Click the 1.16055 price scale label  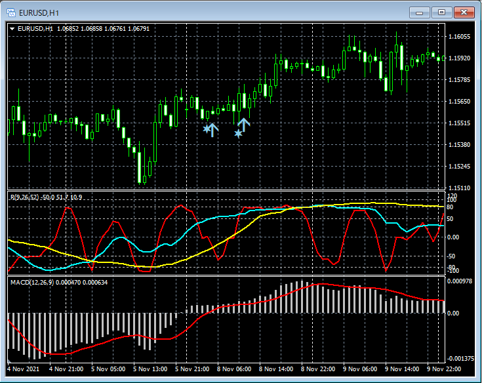point(460,37)
